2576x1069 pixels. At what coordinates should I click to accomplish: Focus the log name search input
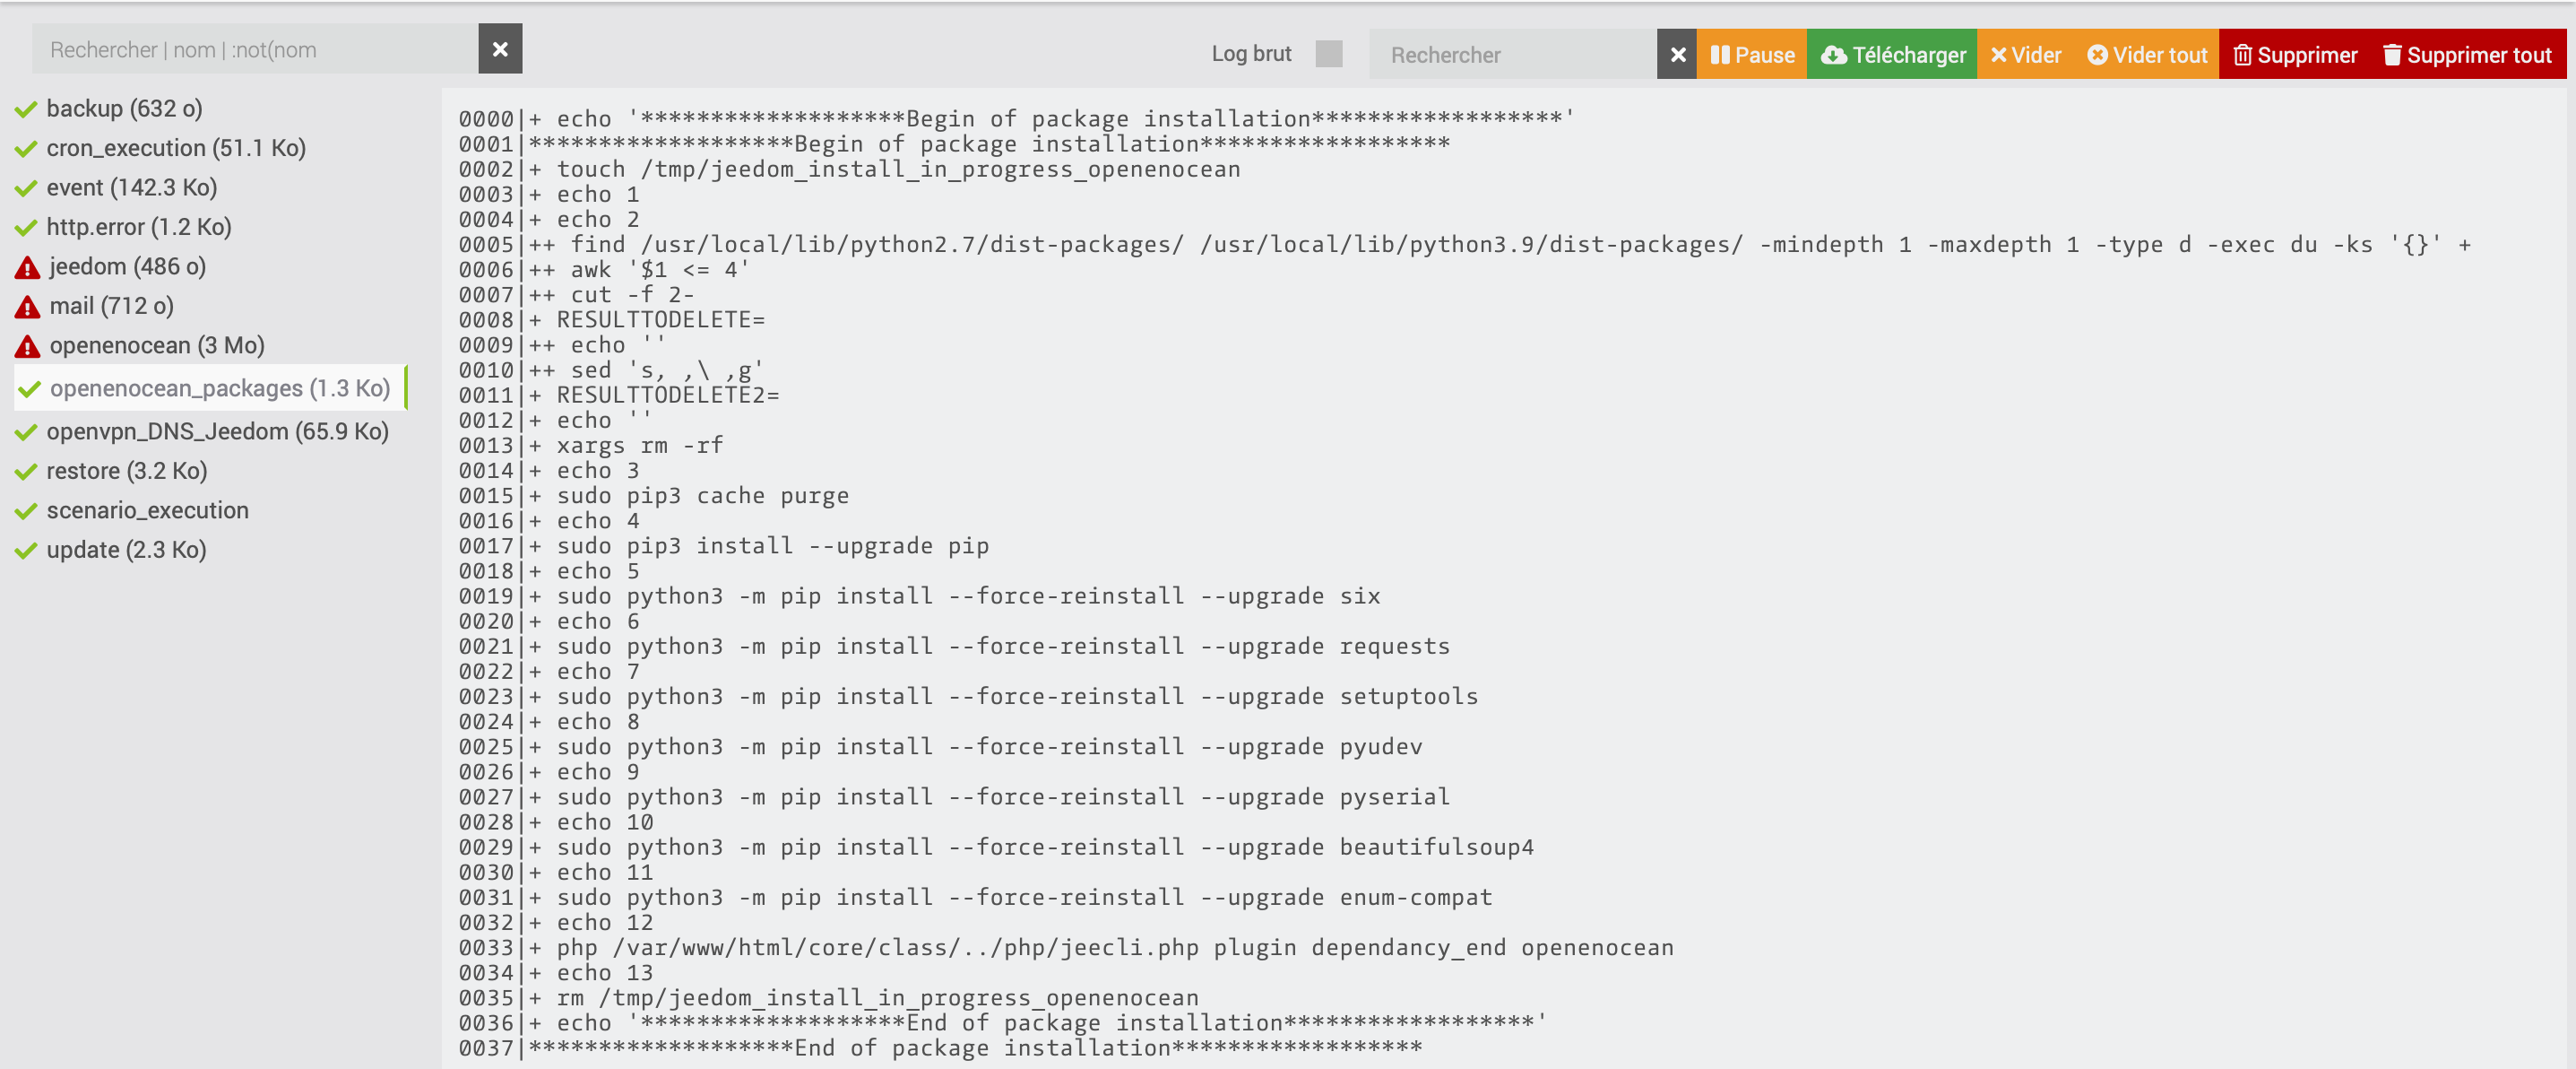pyautogui.click(x=255, y=49)
